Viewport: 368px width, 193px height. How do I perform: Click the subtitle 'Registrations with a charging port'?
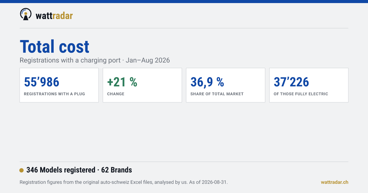coord(70,60)
